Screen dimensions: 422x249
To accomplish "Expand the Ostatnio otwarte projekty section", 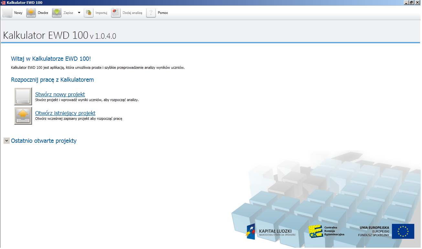I will click(x=6, y=141).
